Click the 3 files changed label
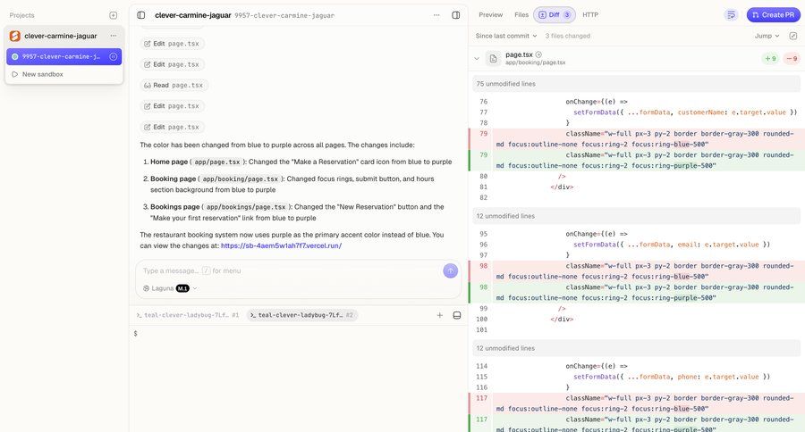Screen dimensions: 805x432 click(x=567, y=36)
